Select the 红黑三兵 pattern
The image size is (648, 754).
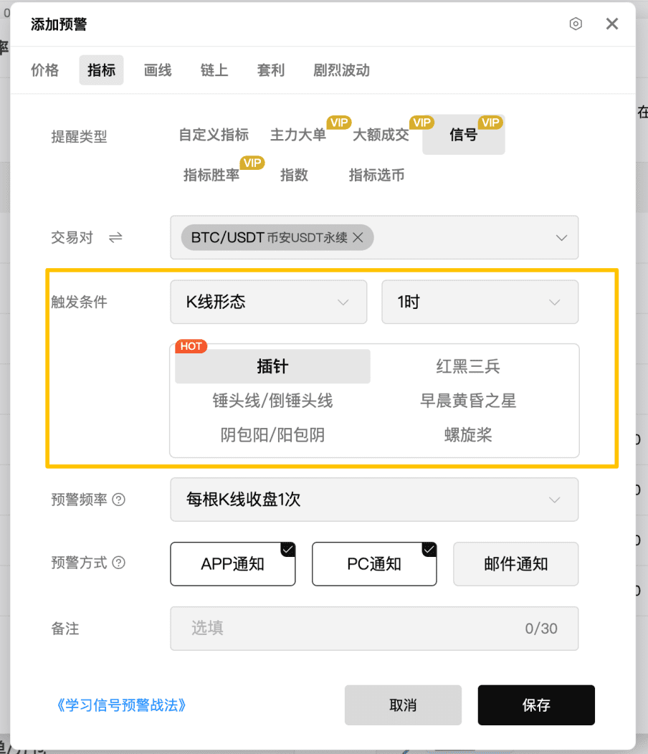[x=468, y=366]
